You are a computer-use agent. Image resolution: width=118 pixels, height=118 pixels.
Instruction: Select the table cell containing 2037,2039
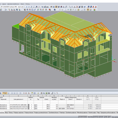62,109
